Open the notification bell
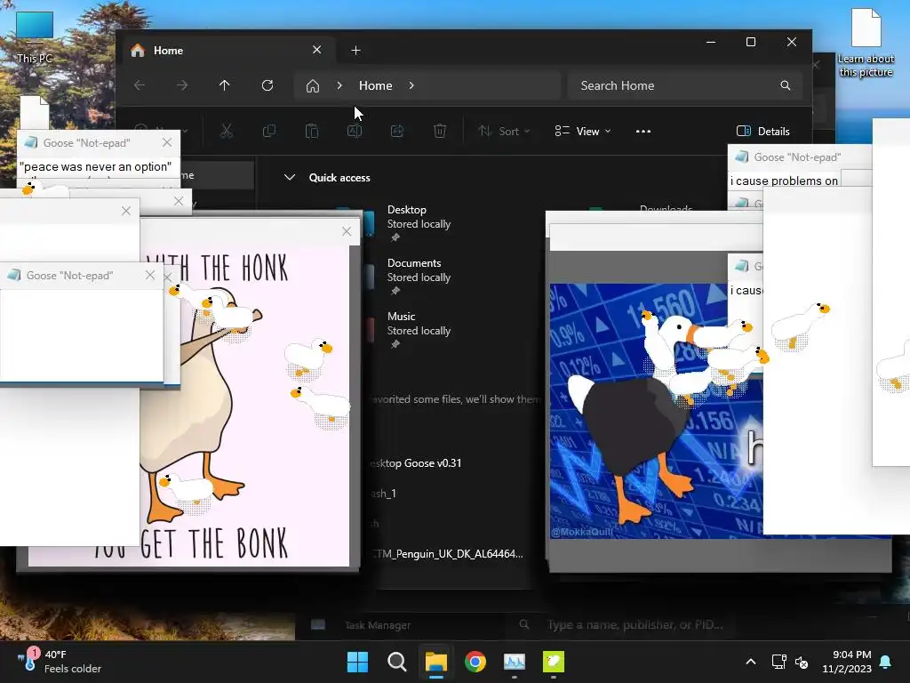This screenshot has height=683, width=910. tap(886, 662)
